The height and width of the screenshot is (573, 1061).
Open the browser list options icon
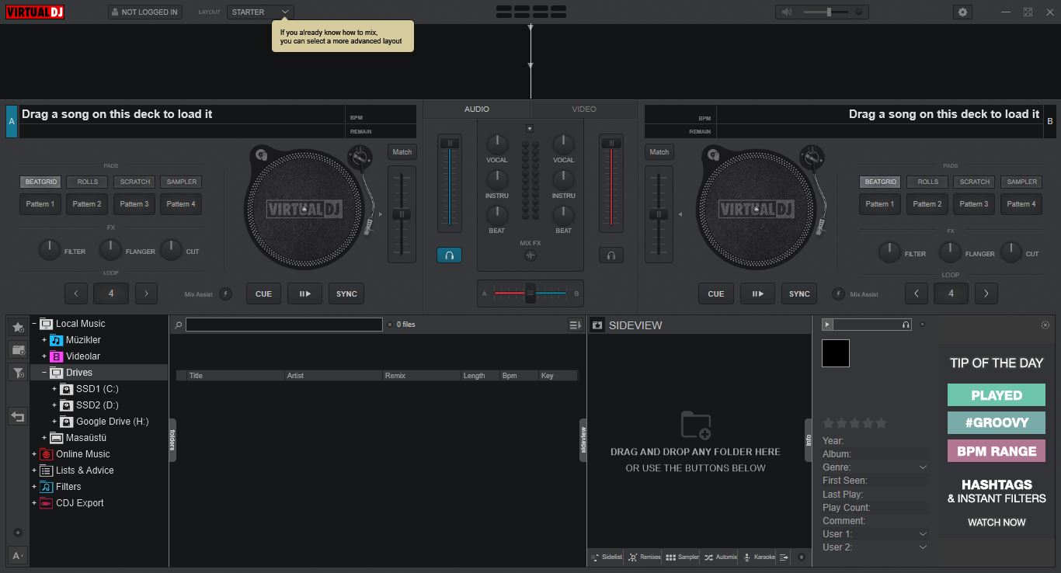[x=576, y=325]
